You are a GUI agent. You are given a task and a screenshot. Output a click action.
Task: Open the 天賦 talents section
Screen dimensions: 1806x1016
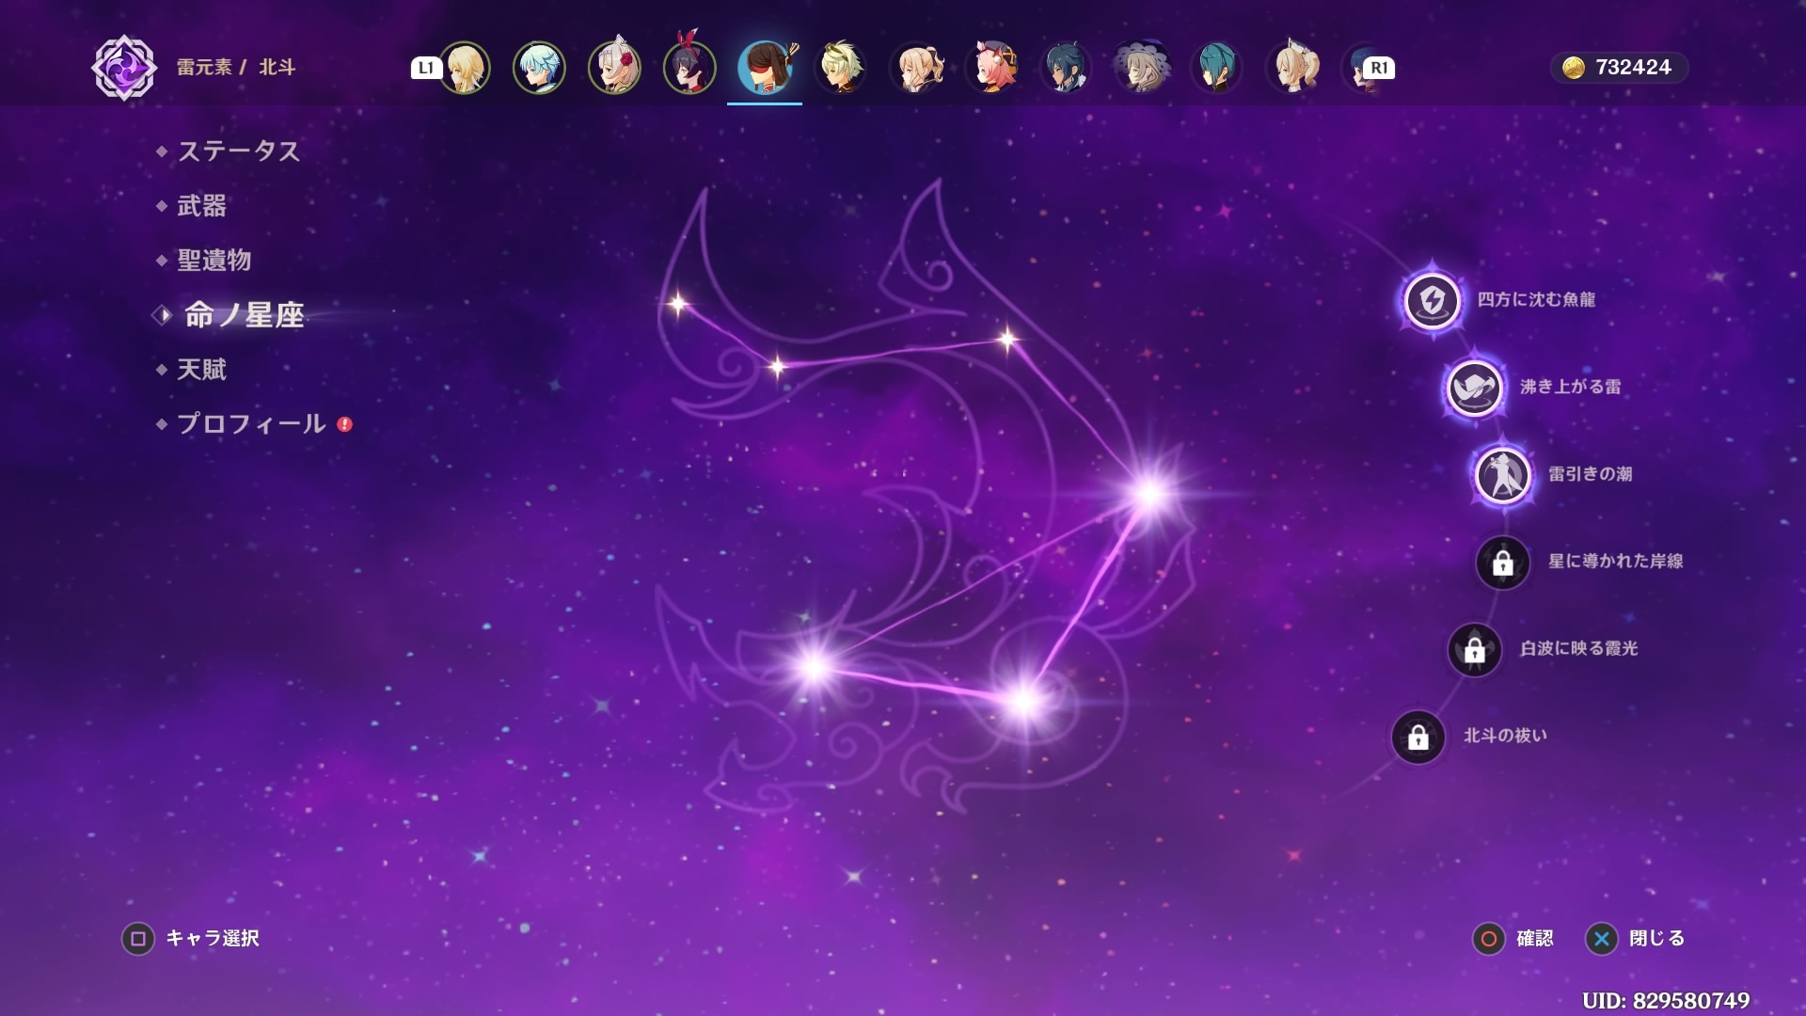(x=201, y=369)
